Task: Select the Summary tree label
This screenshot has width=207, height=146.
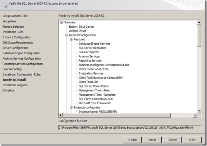Action: pos(70,22)
